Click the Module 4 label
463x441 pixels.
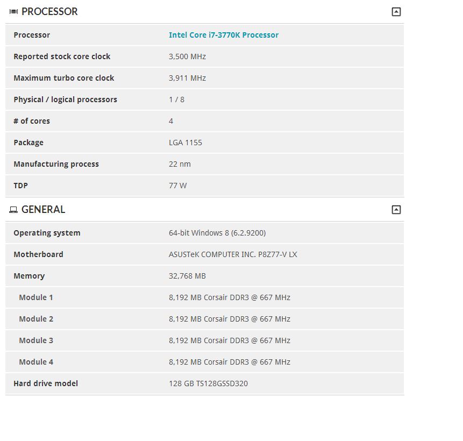pos(36,362)
